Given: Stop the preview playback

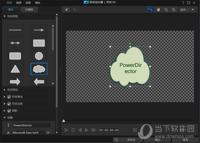Looking at the screenshot, I should 73,130.
